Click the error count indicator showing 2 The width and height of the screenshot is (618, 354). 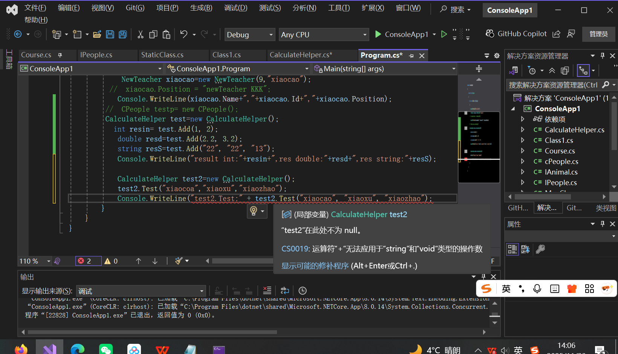point(88,261)
